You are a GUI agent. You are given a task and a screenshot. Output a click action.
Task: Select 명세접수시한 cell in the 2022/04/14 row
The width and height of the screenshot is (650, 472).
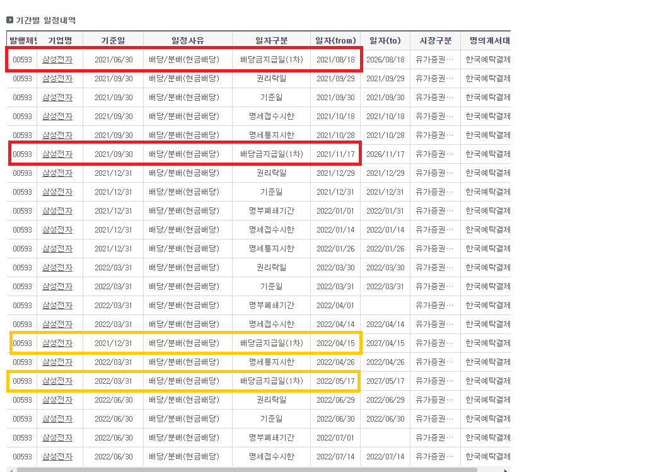pyautogui.click(x=272, y=325)
